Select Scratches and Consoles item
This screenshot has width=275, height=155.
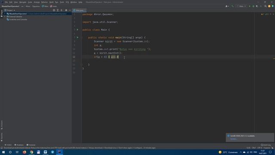[17, 19]
